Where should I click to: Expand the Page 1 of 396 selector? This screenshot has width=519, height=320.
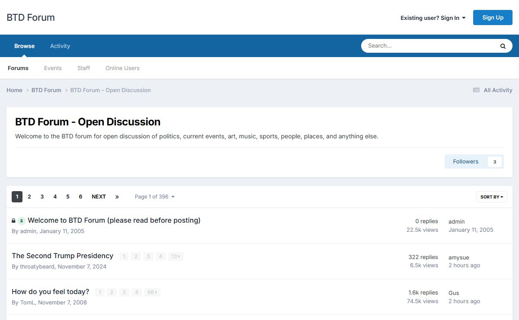click(154, 197)
